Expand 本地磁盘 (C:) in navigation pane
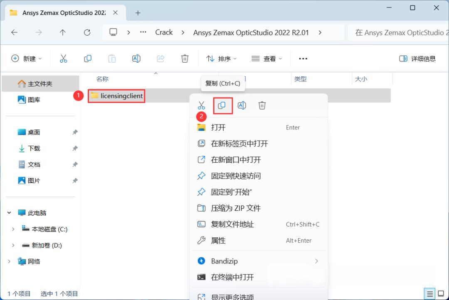The height and width of the screenshot is (300, 449). click(x=13, y=229)
